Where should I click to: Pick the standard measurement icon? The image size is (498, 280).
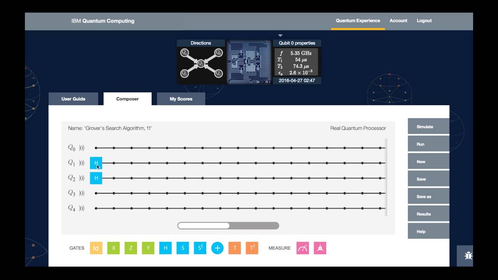(x=303, y=248)
